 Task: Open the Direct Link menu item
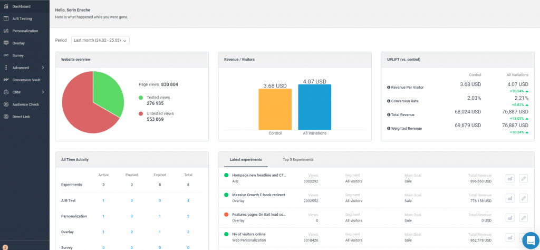[21, 116]
